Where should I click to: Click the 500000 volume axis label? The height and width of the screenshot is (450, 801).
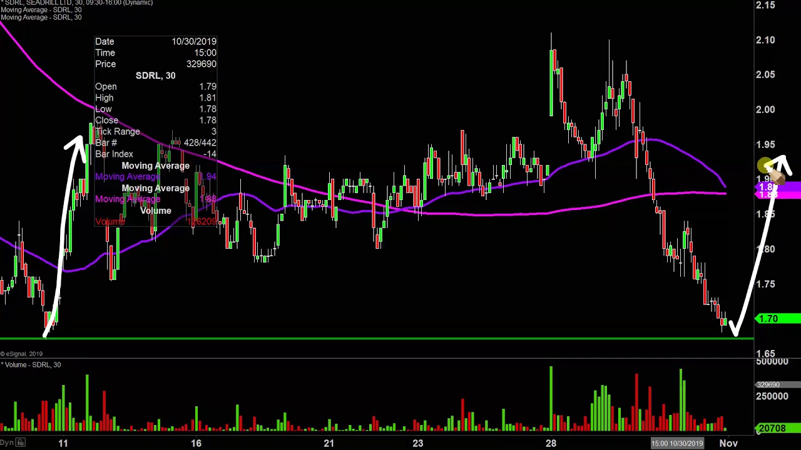click(772, 362)
